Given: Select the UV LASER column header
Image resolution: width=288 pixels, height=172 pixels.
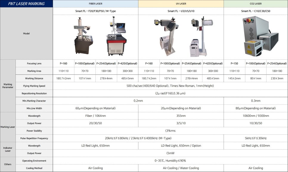Looking at the screenshot, I should tap(181, 4).
